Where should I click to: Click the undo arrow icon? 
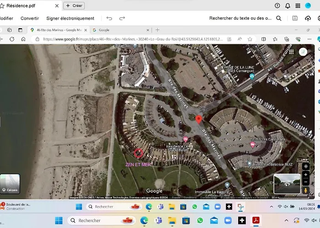point(109,18)
